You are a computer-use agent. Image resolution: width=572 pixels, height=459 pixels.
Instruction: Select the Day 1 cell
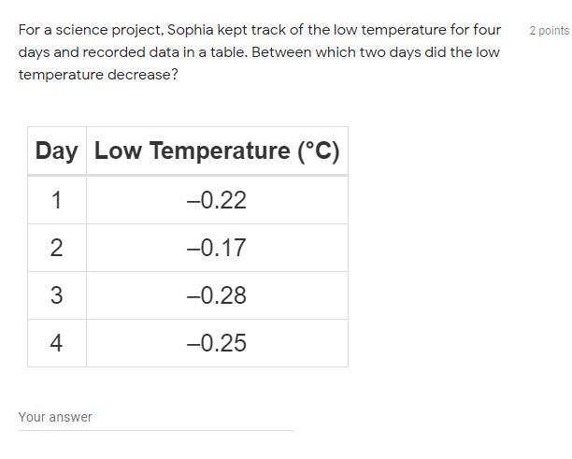point(56,200)
